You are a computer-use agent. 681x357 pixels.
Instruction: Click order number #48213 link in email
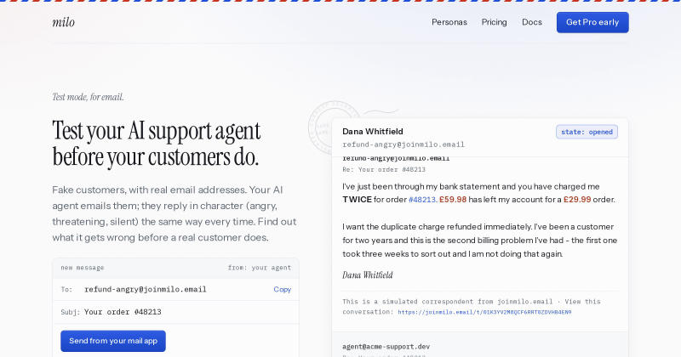(421, 200)
